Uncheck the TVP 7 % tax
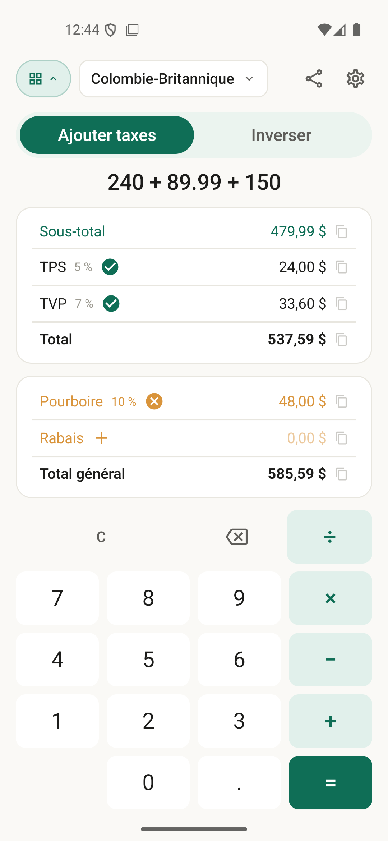Viewport: 388px width, 841px height. tap(111, 304)
